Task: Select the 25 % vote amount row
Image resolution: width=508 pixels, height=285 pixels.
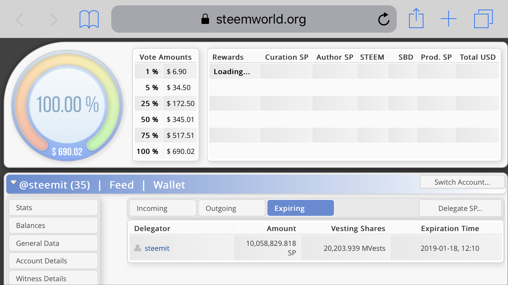Action: click(166, 103)
